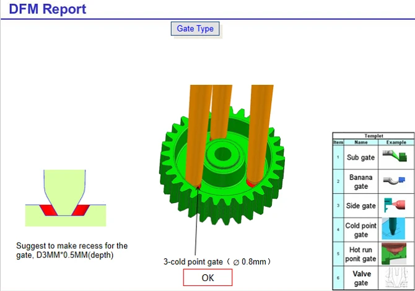Click item number 1 cell
415x291 pixels.
tap(338, 157)
